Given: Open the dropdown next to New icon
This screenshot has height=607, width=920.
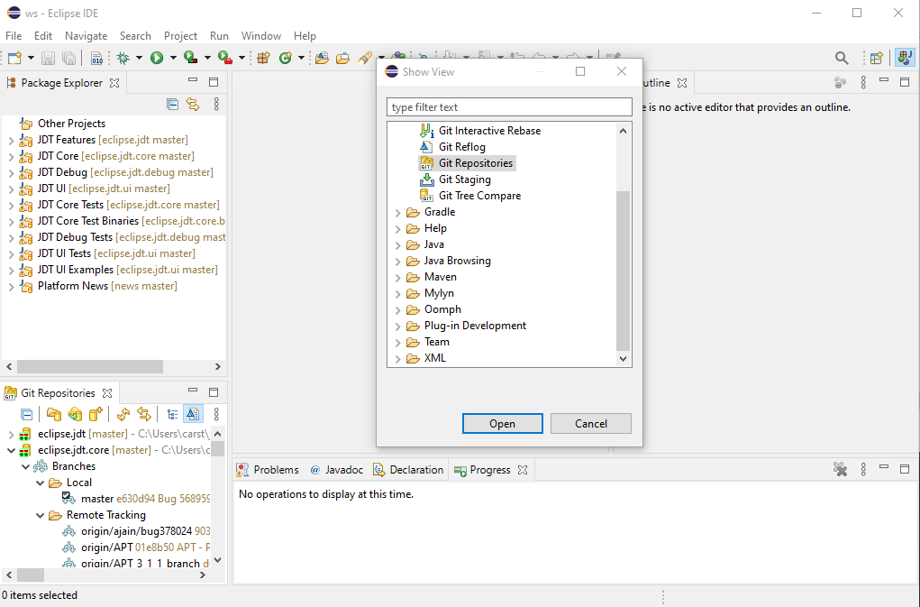Looking at the screenshot, I should click(x=31, y=58).
